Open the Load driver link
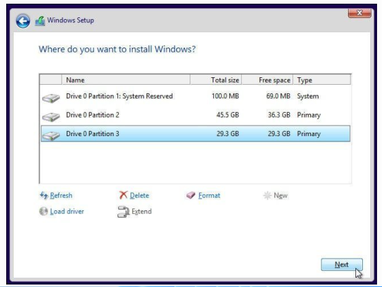The image size is (382, 287). coord(67,212)
